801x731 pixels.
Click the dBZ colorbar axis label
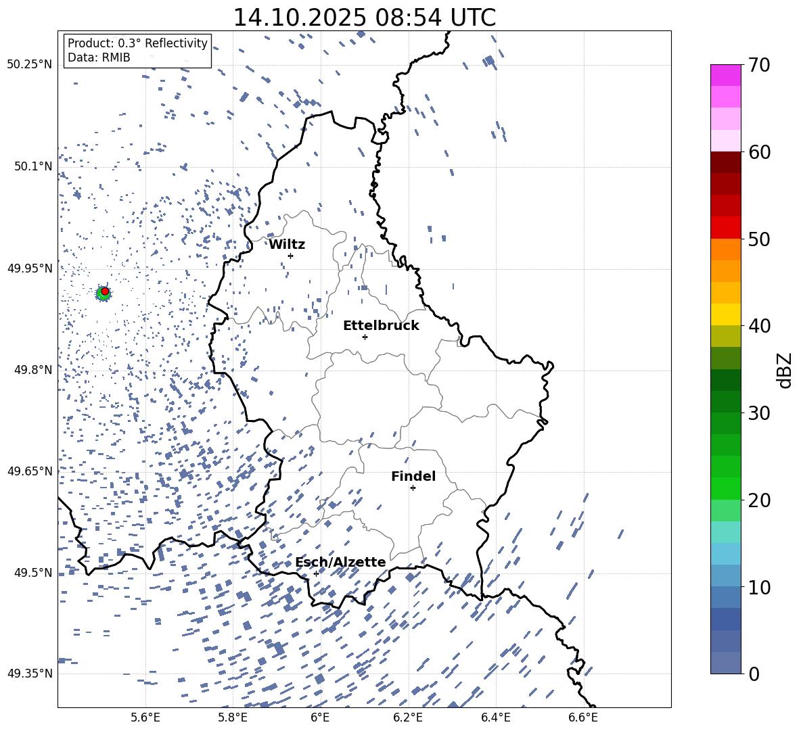pos(785,370)
